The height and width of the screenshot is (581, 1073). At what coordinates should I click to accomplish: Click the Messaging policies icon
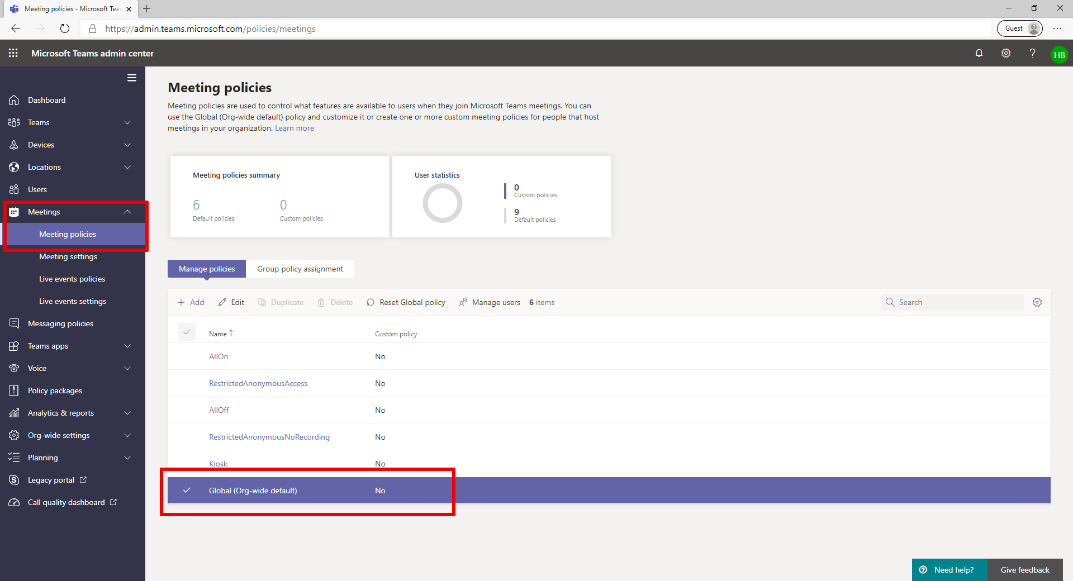click(14, 323)
